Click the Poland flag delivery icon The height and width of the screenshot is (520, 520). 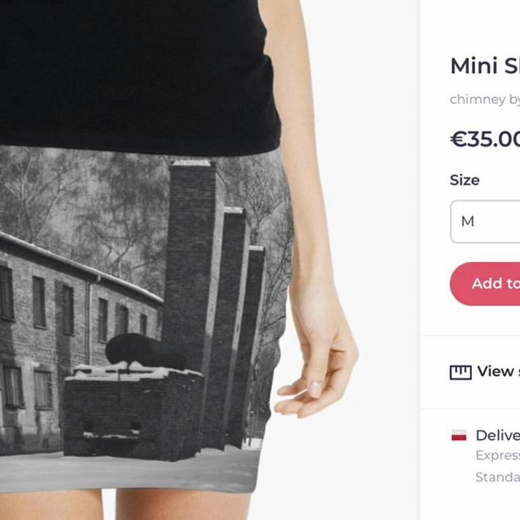pos(459,435)
